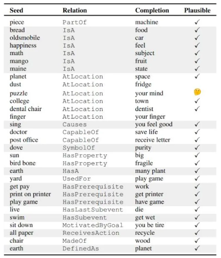Select the 'HasLastSubevent' relation cell
Screen dimensions: 221x258
[93, 210]
